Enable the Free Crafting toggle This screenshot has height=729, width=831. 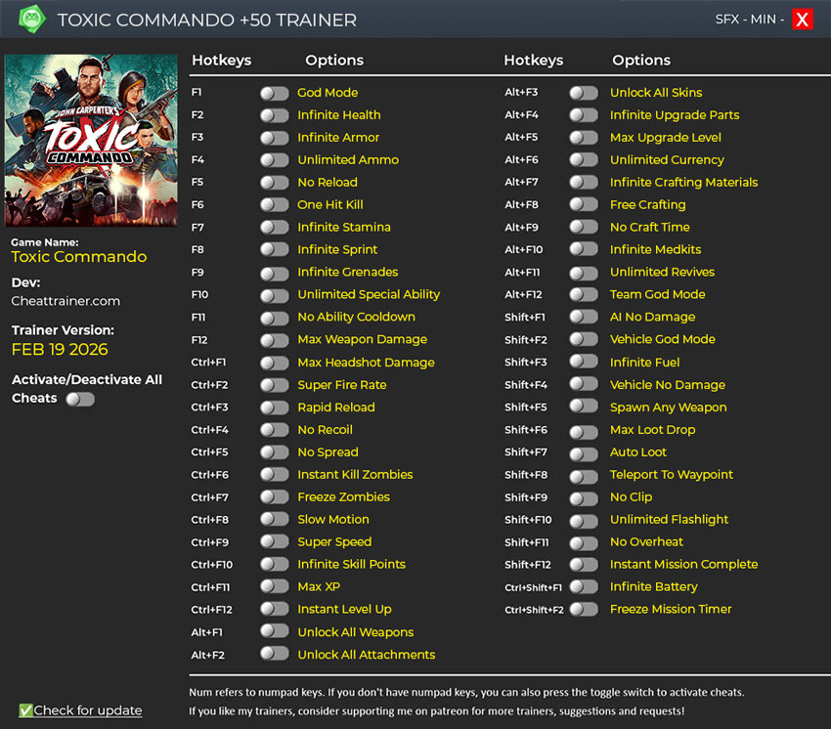[583, 205]
